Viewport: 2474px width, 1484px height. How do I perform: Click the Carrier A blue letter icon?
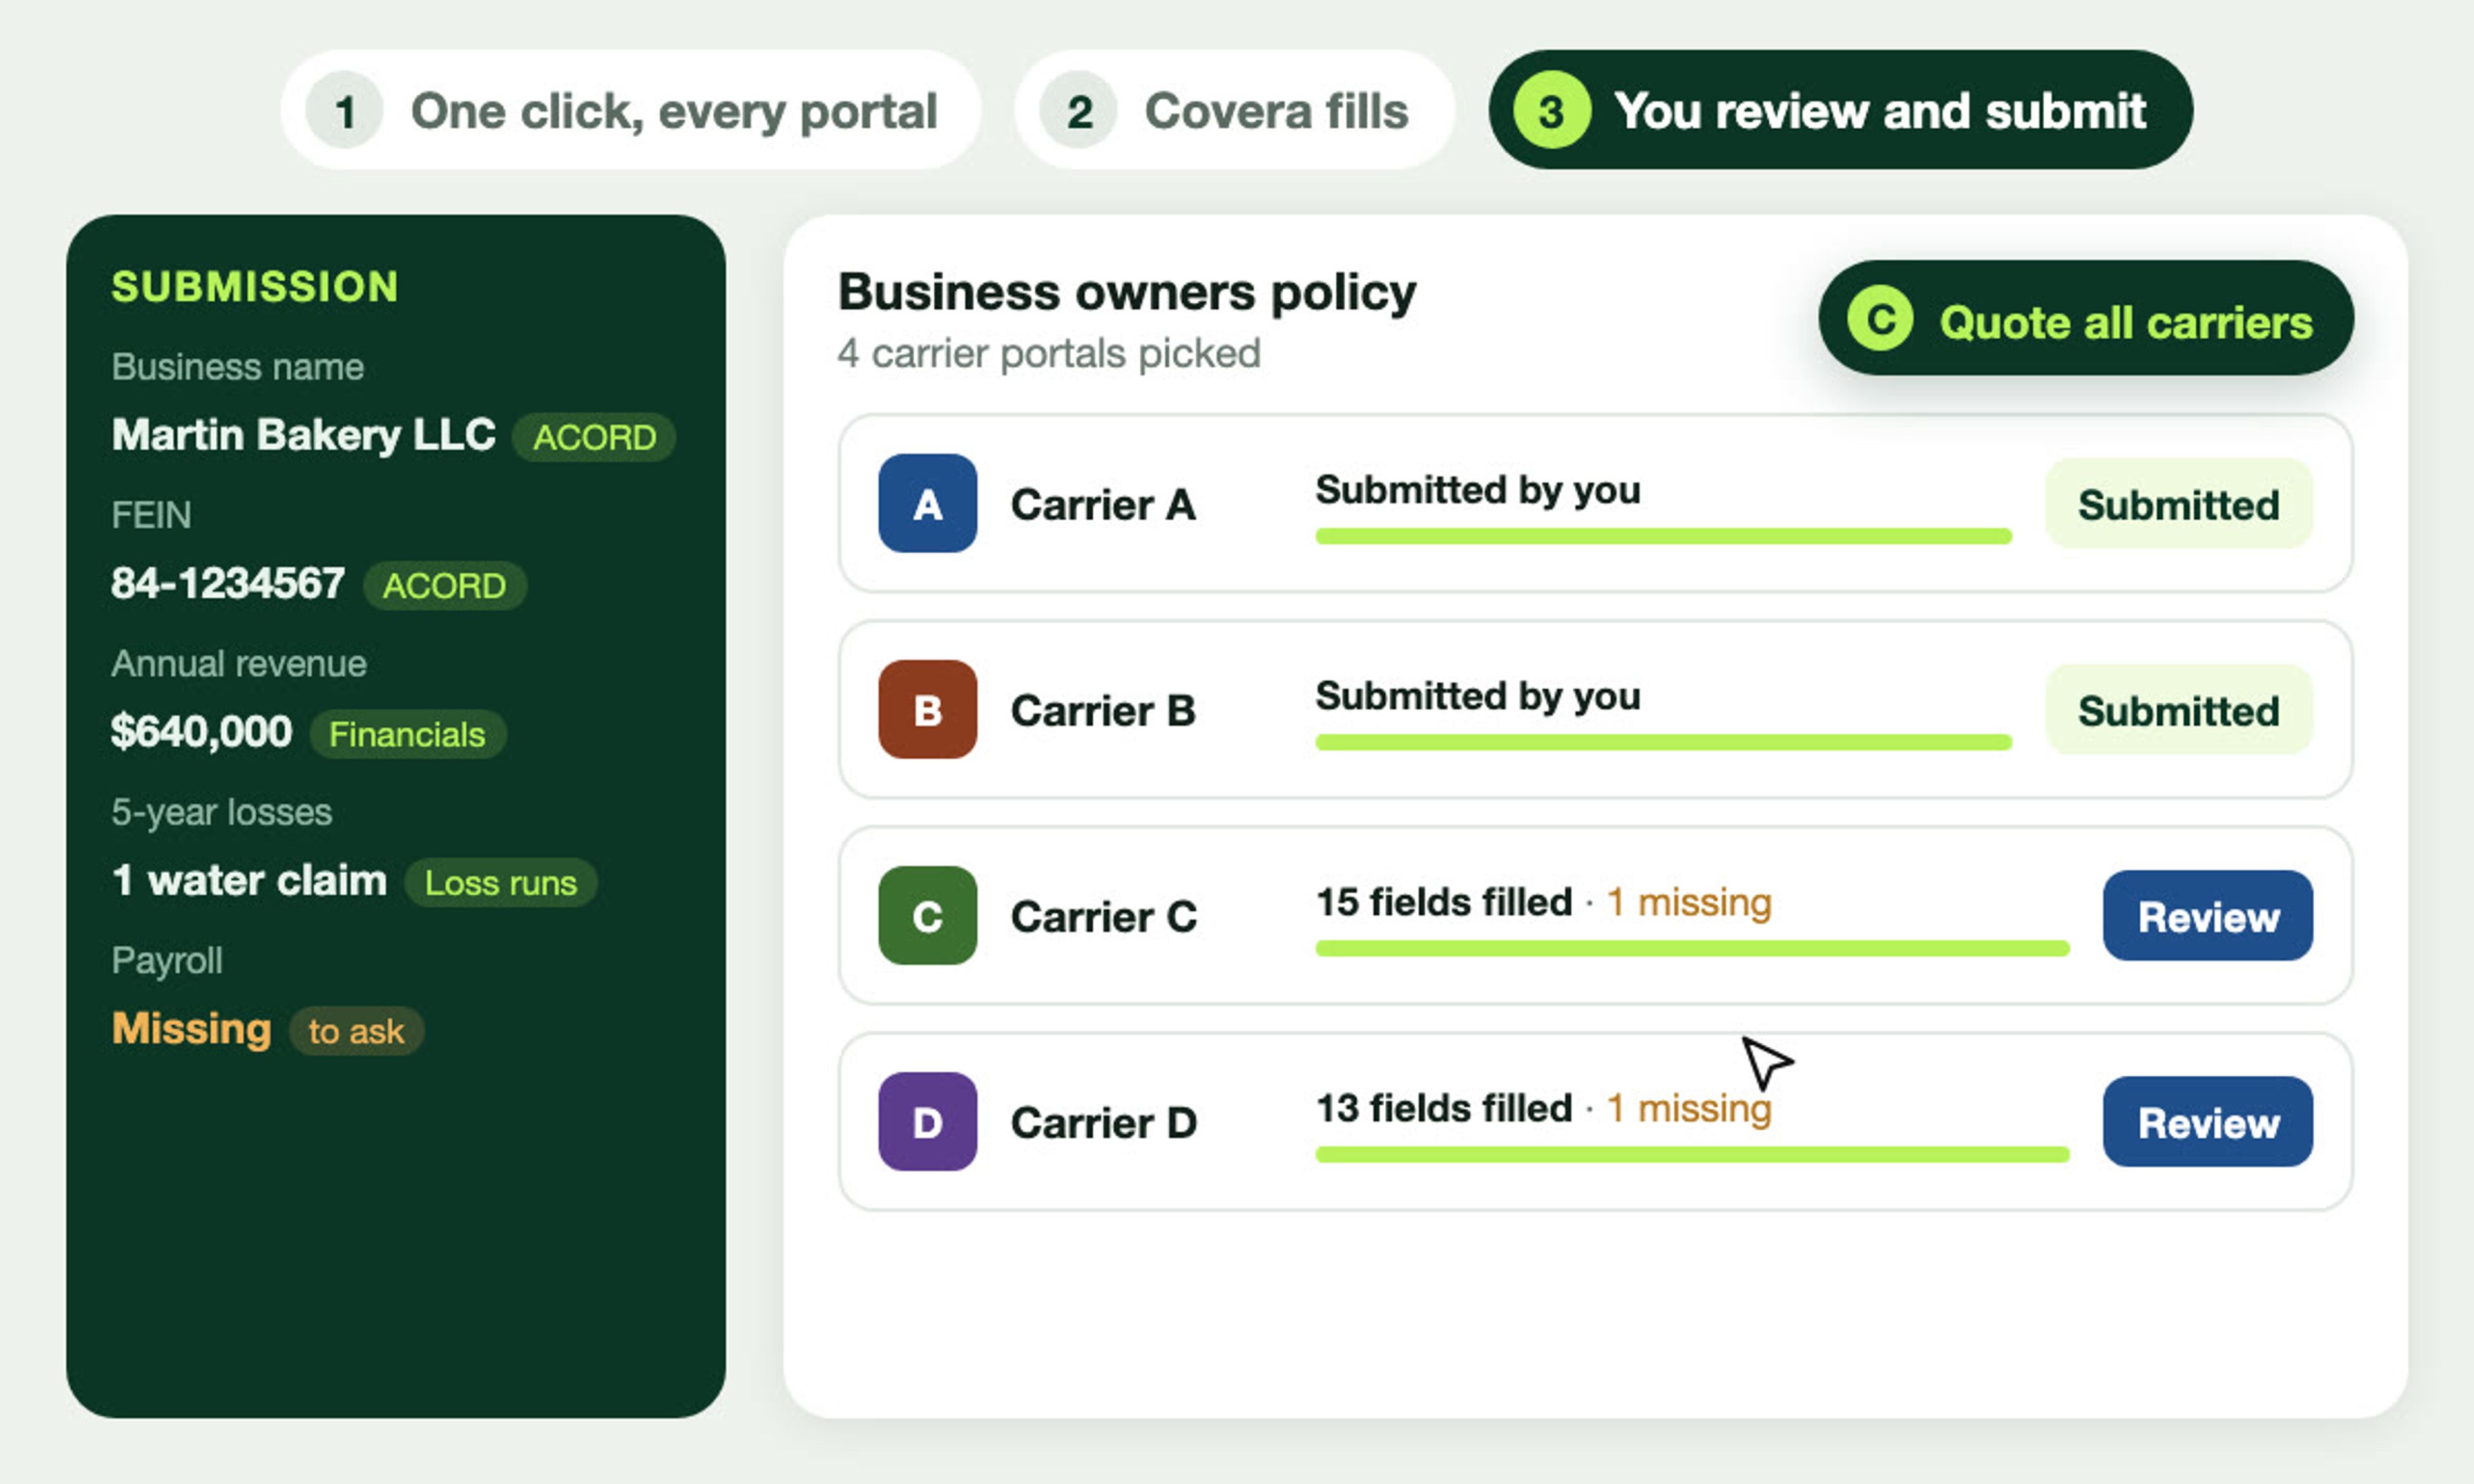coord(927,503)
